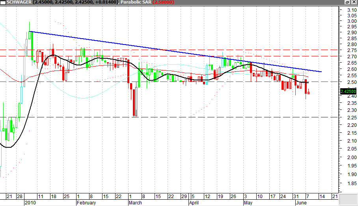
Task: Click the April month label on the time axis
Action: 194,203
